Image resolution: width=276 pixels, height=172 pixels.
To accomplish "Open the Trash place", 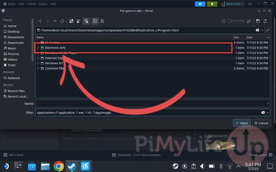I will pos(10,65).
